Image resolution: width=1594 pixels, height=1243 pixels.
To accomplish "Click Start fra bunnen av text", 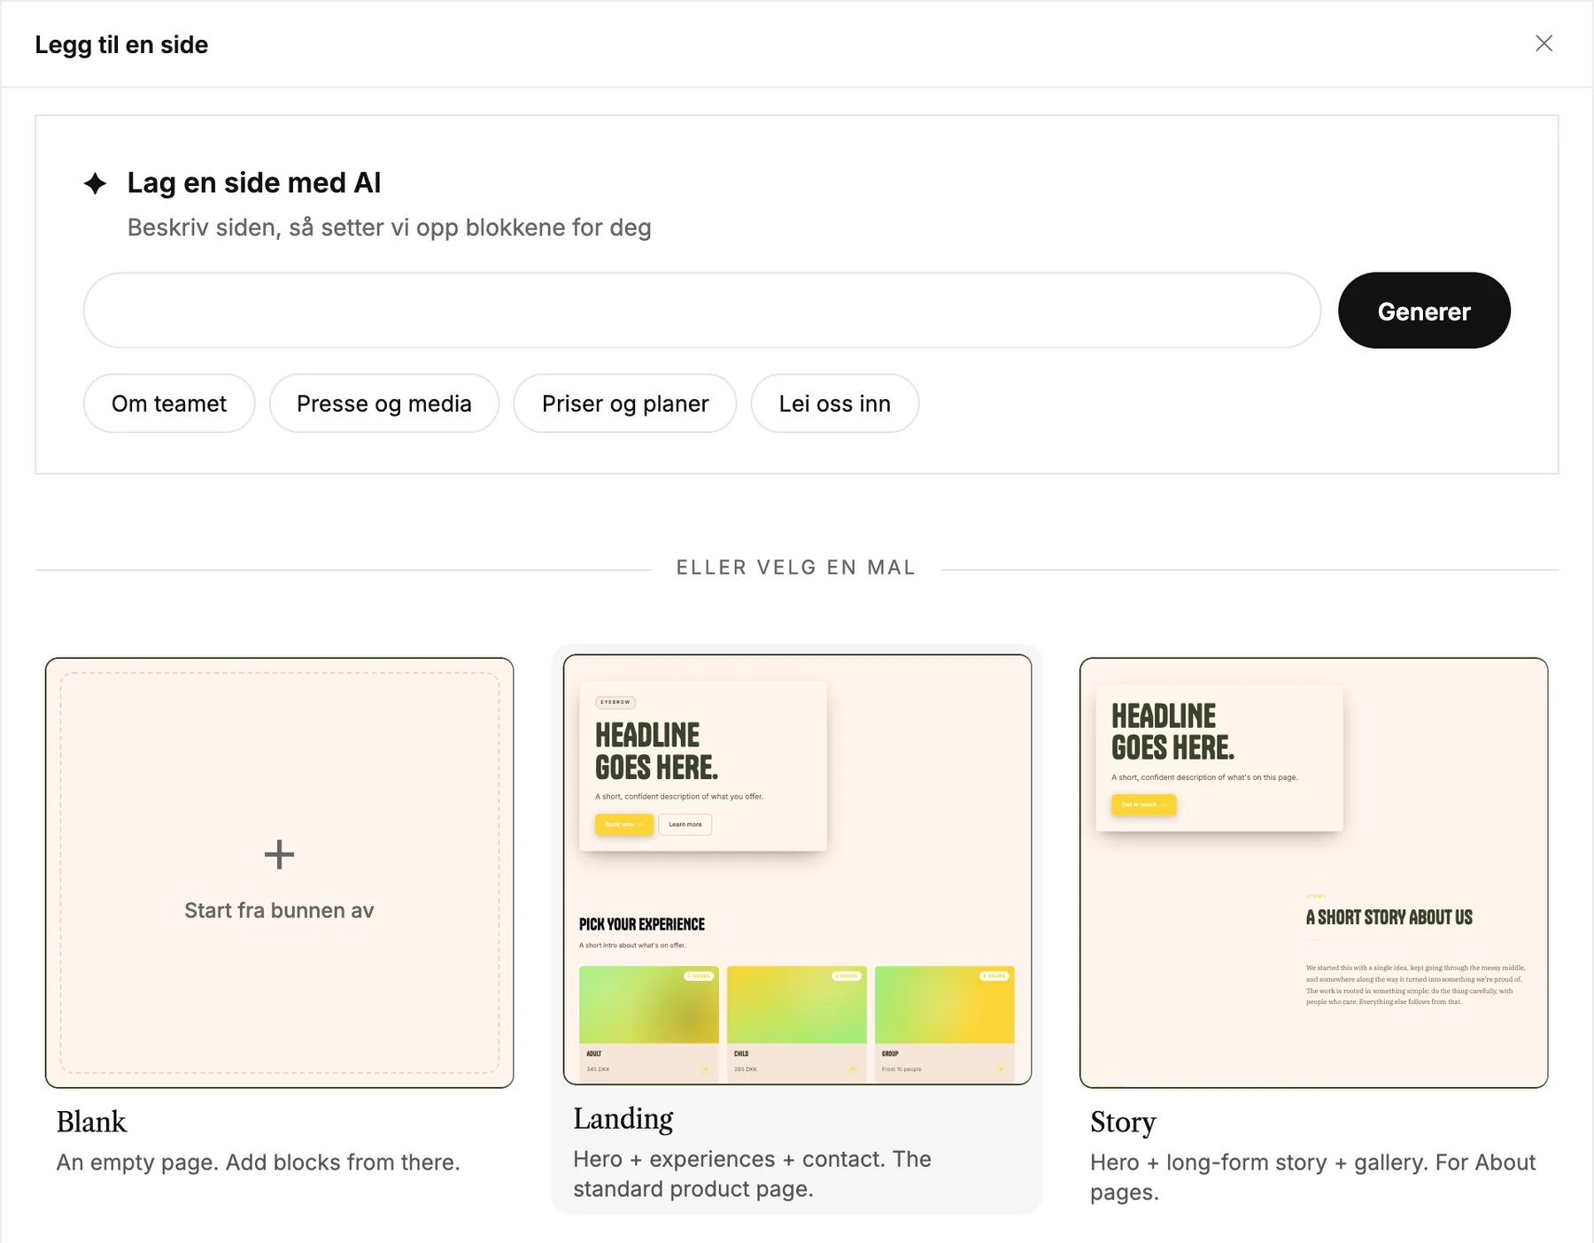I will point(279,910).
